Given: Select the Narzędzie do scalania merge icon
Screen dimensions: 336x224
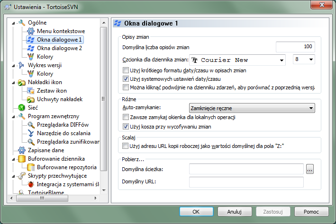Looking at the screenshot, I should pyautogui.click(x=31, y=133).
